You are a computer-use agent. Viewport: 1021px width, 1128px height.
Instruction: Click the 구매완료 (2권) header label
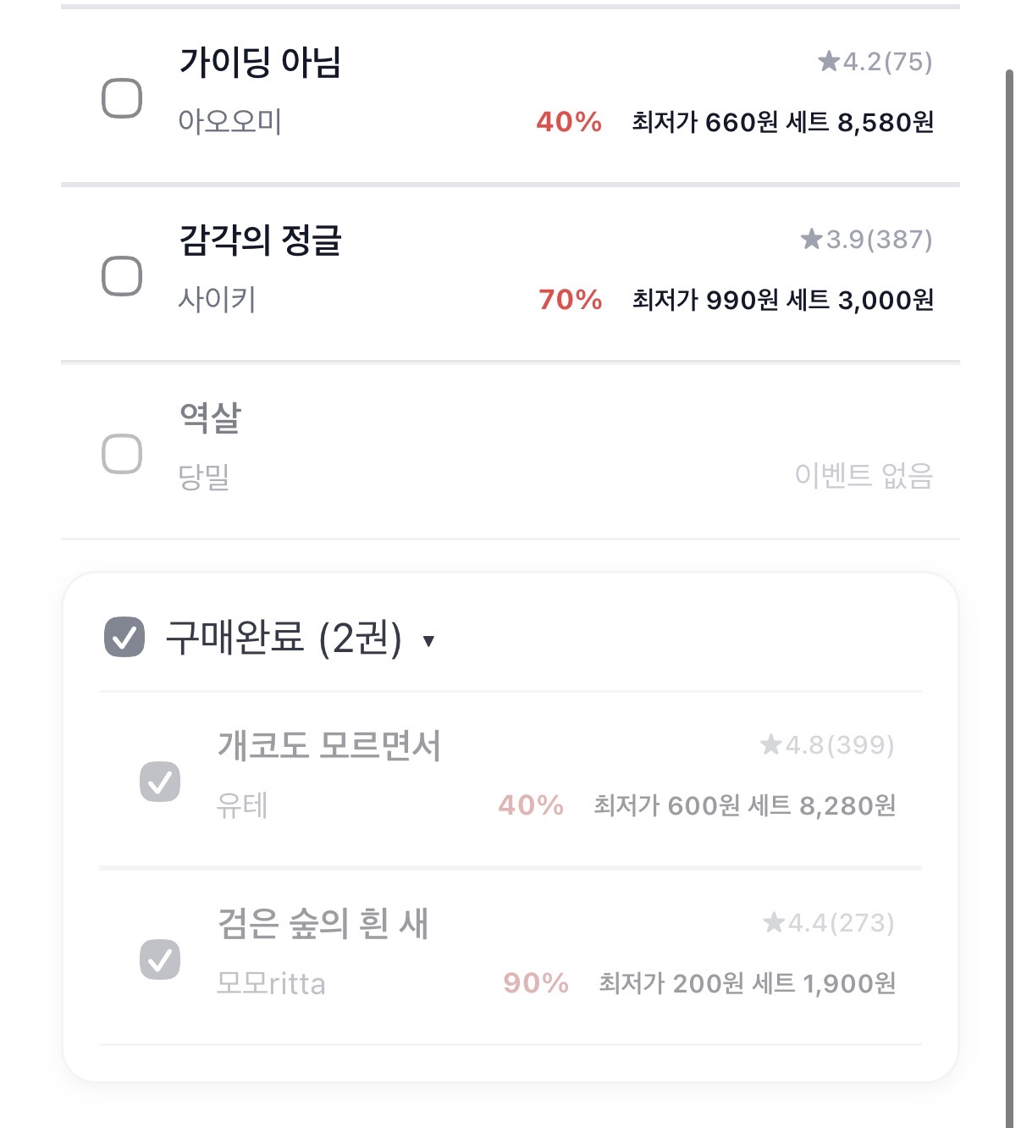click(284, 638)
